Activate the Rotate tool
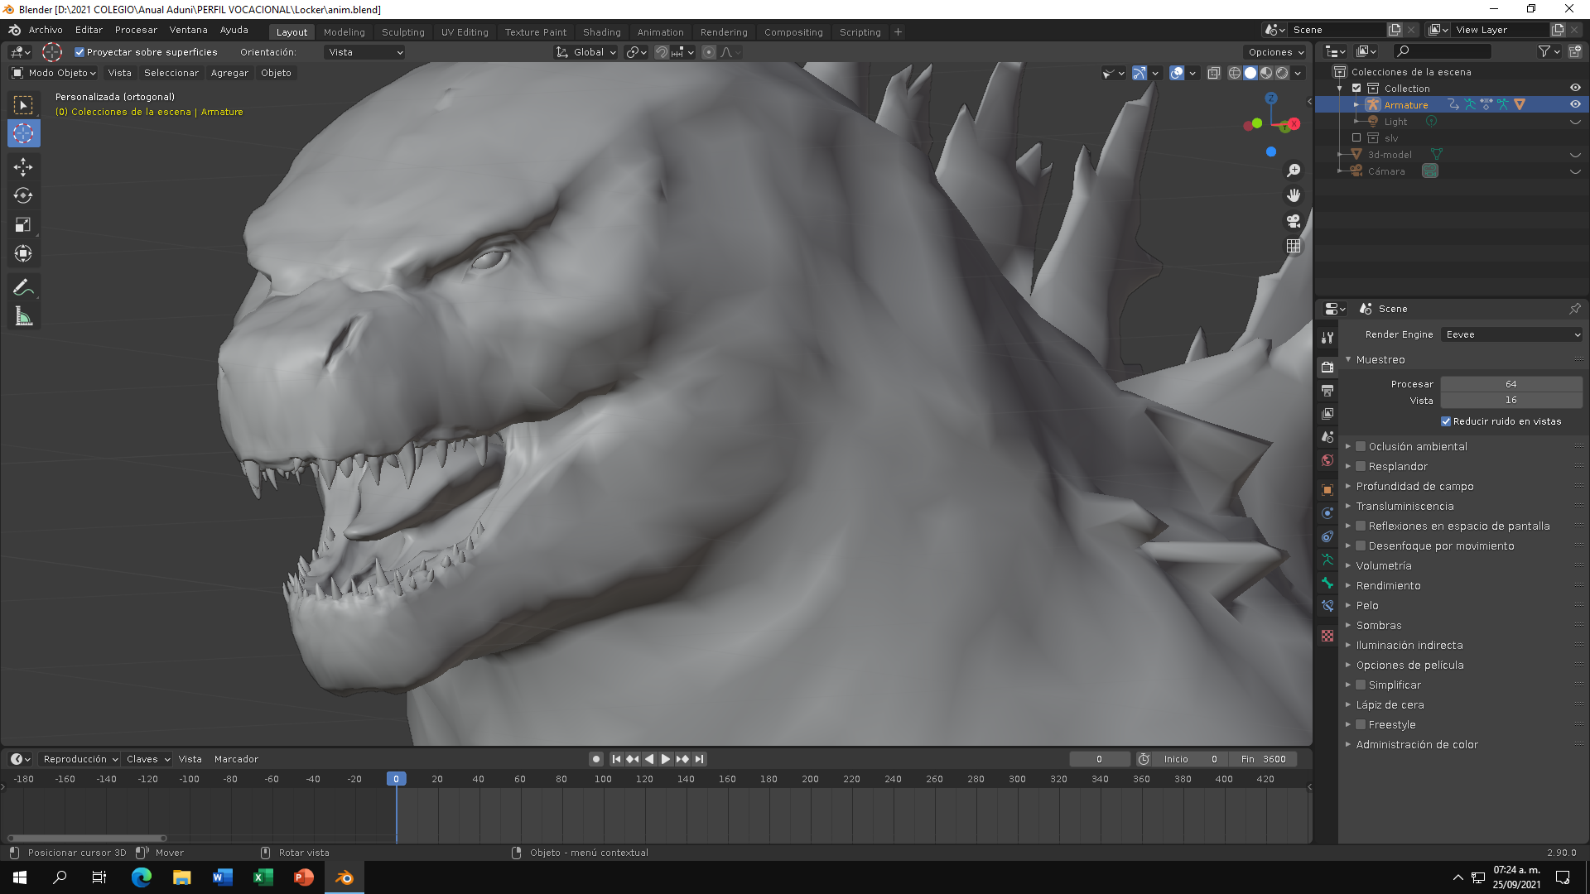 [x=23, y=196]
